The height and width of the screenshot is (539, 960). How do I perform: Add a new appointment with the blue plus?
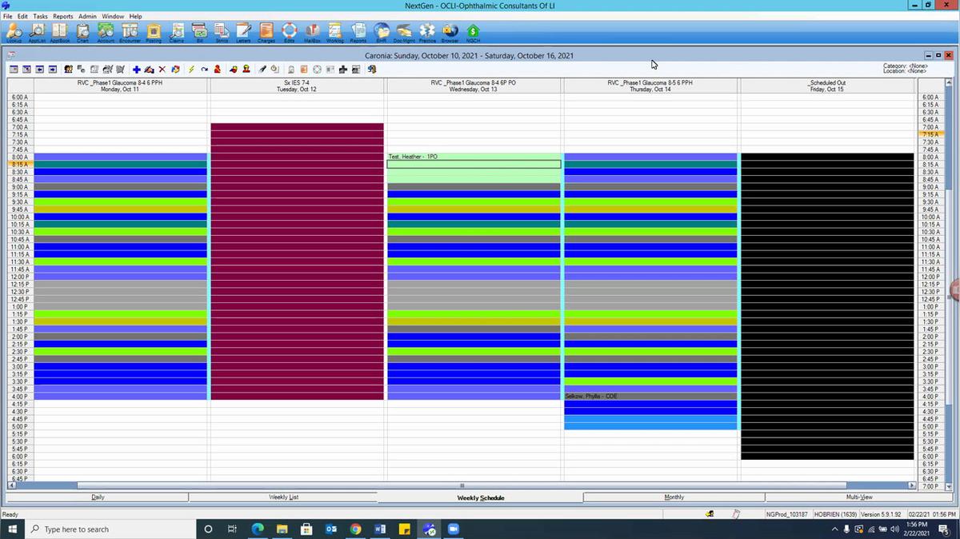[136, 69]
